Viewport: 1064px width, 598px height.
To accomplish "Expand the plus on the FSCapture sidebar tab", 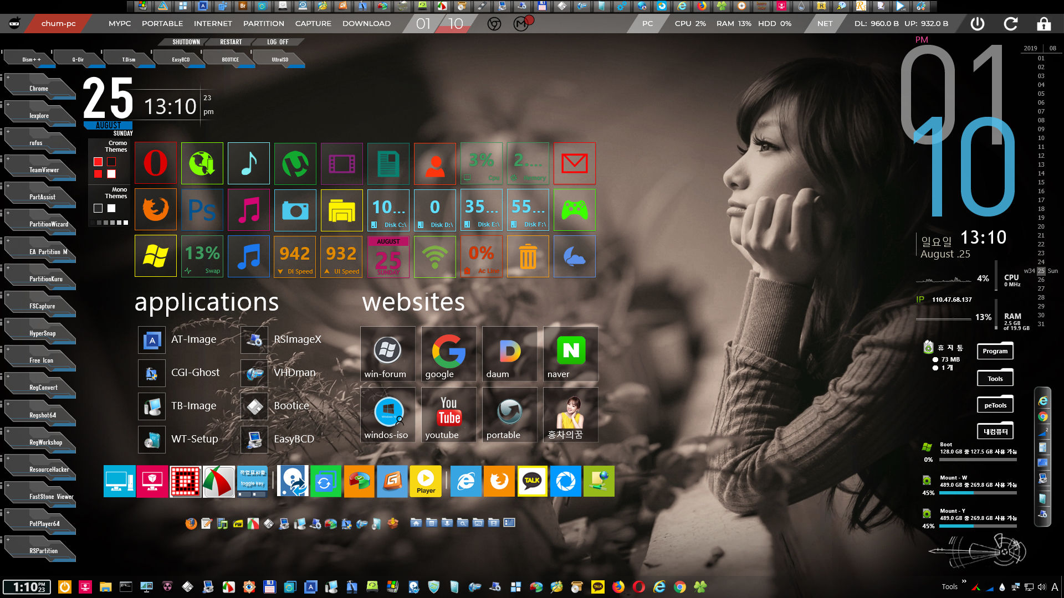I will pos(8,295).
